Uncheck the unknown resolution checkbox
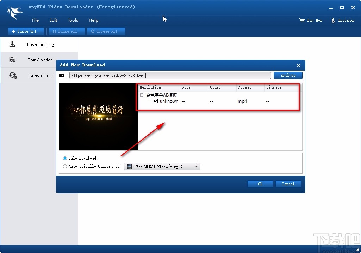This screenshot has height=253, width=361. [156, 101]
